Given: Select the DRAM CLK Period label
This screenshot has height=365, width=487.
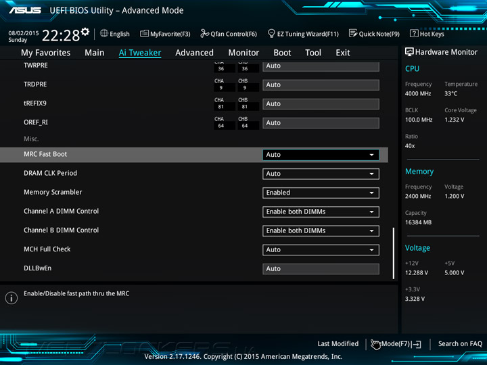Looking at the screenshot, I should (50, 173).
